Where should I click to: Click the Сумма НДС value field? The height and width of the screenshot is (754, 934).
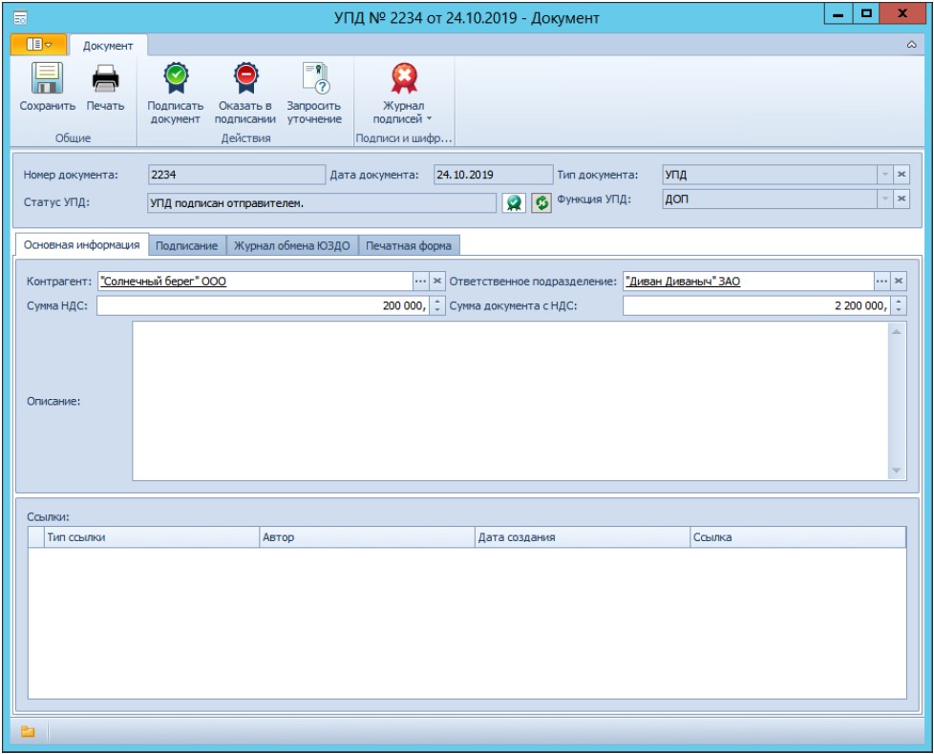coord(263,305)
